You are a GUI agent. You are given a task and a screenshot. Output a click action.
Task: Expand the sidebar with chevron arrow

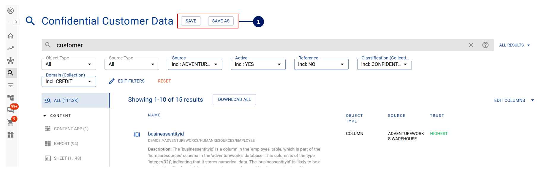pos(16,22)
